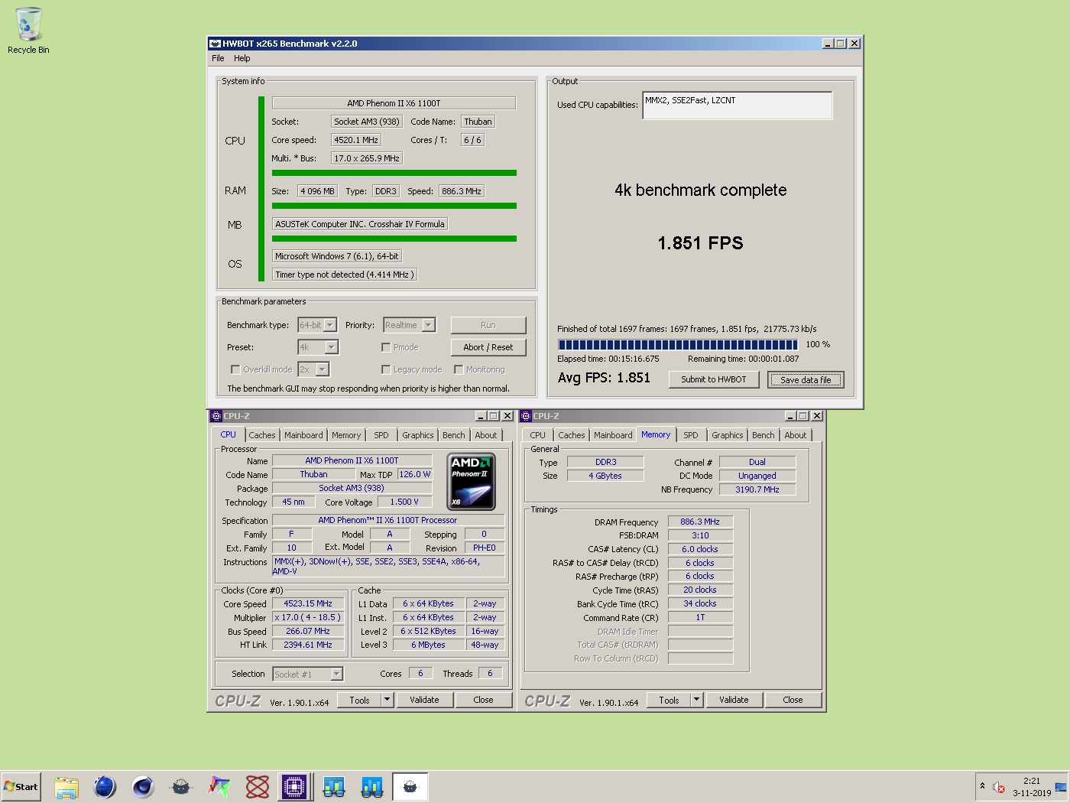This screenshot has height=803, width=1070.
Task: Open About tab in right CPU-Z window
Action: point(795,435)
